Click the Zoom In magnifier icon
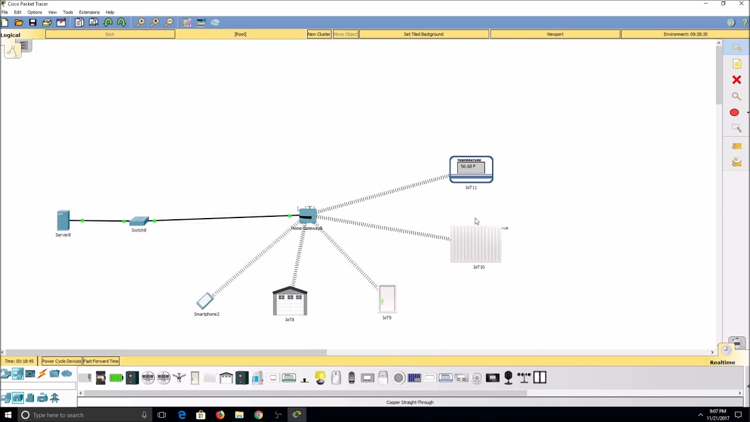This screenshot has width=750, height=422. (x=141, y=23)
